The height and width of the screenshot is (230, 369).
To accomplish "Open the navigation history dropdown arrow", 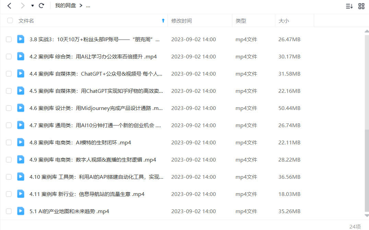I will [33, 6].
